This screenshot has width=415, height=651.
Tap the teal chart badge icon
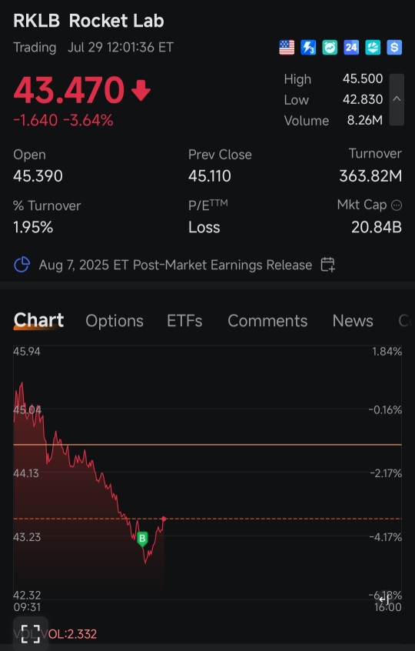(373, 48)
